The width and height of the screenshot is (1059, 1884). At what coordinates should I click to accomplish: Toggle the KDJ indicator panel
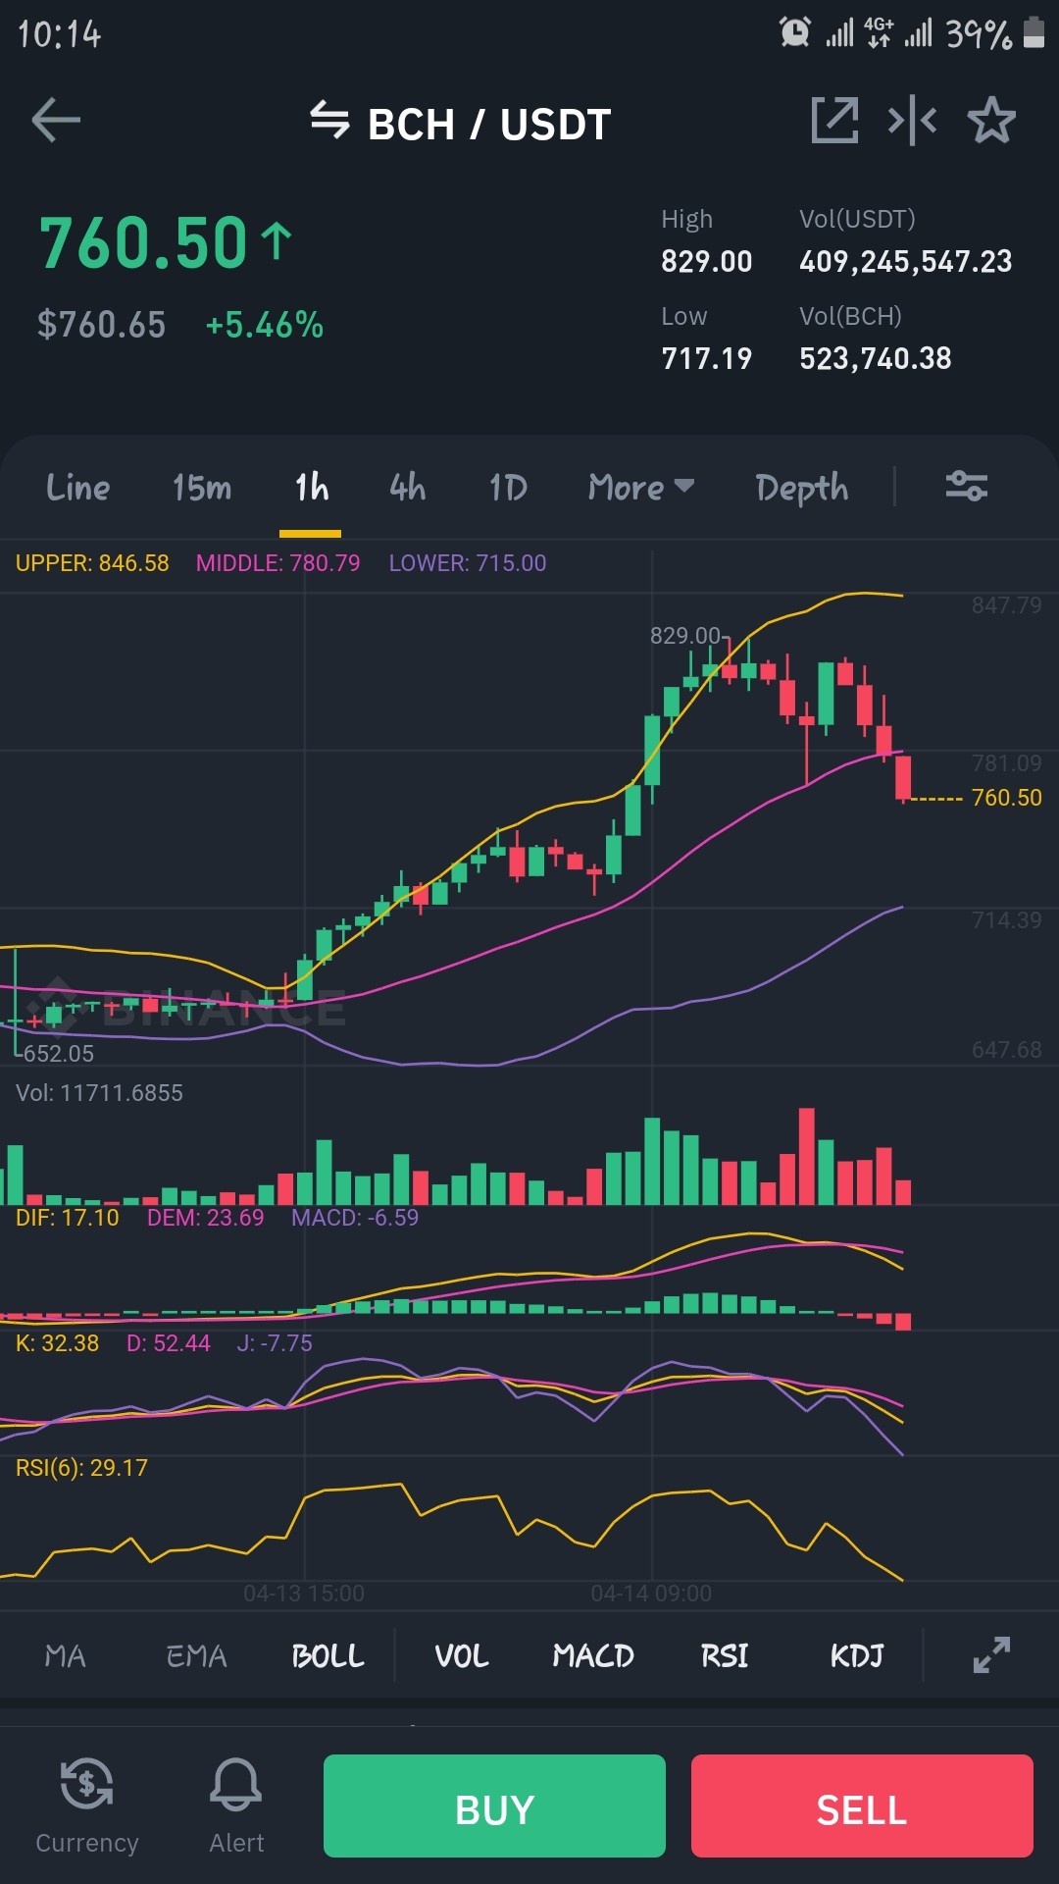pos(857,1656)
